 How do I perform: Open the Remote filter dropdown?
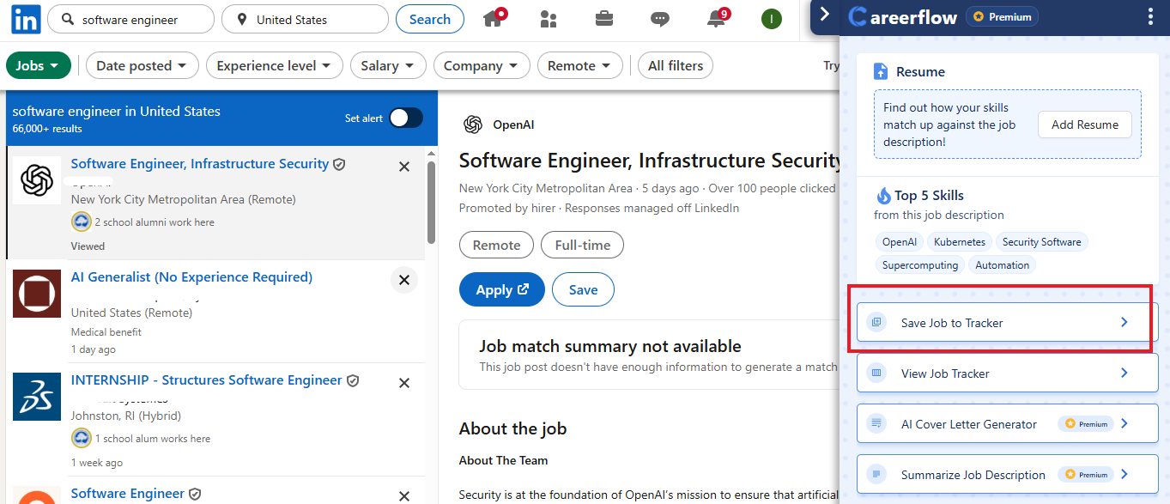pyautogui.click(x=580, y=65)
